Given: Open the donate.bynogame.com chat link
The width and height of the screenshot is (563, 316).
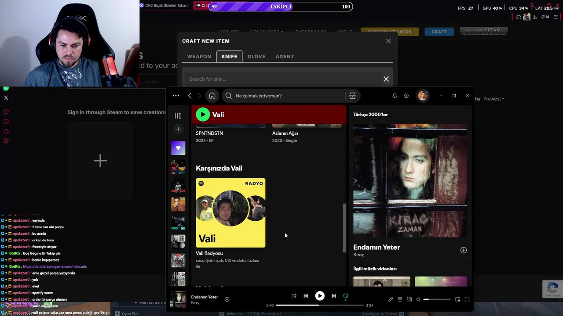Looking at the screenshot, I should click(55, 266).
